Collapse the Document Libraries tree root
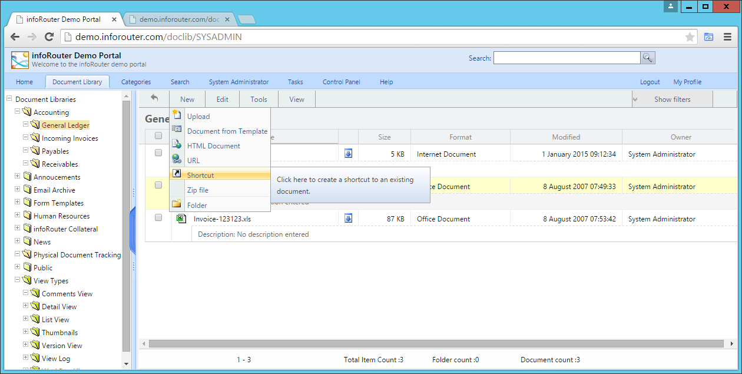 (9, 98)
